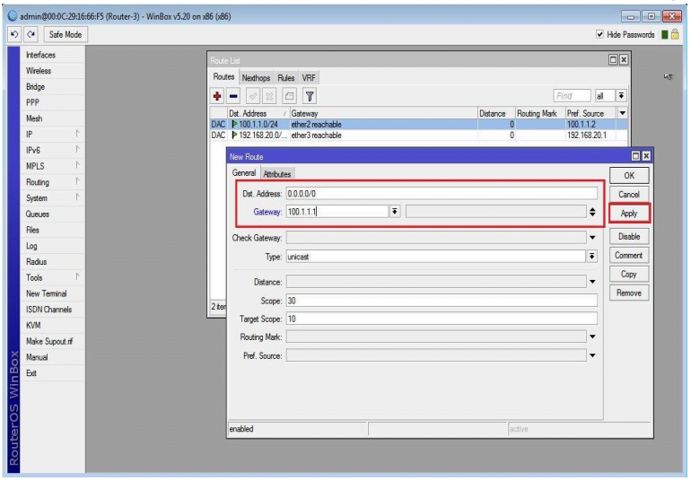The image size is (691, 481).
Task: Click the funnel filter icon in Route List
Action: click(310, 95)
